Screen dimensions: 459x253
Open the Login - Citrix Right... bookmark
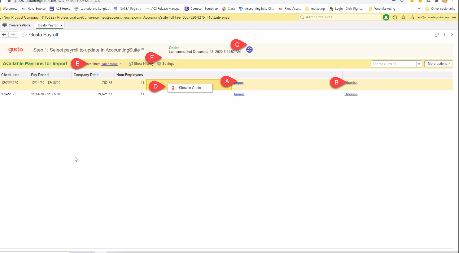346,9
